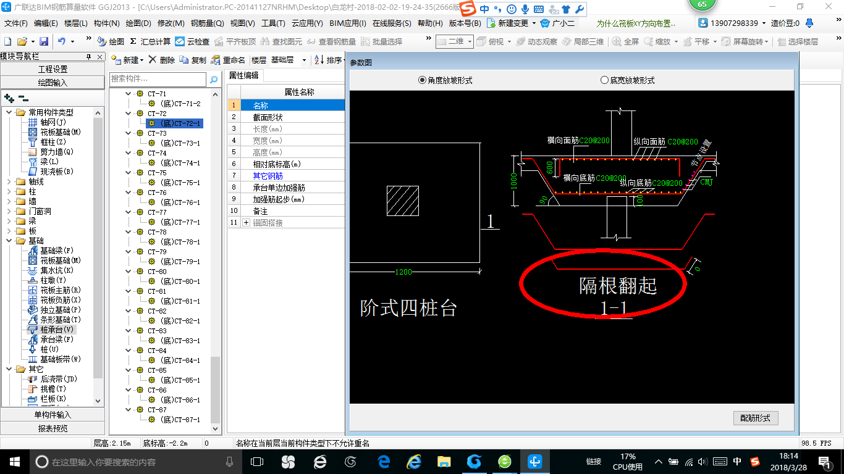Open the 单构件输入 section
The image size is (844, 474).
pos(53,415)
